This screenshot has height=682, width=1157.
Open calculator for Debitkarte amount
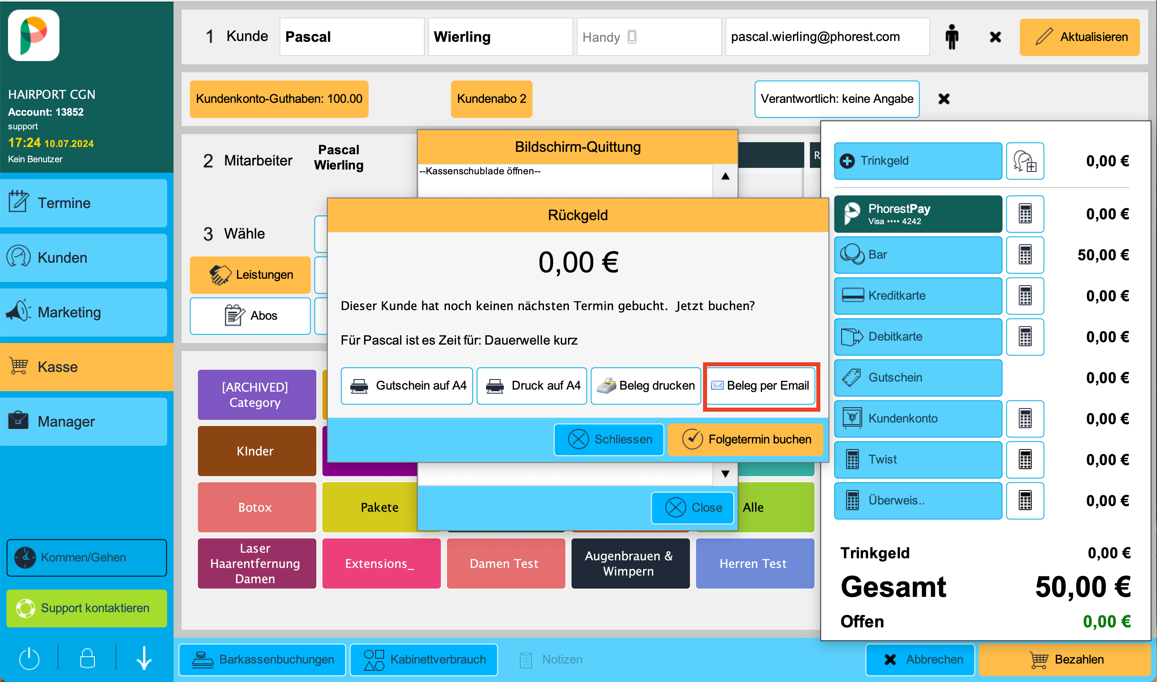(x=1024, y=337)
